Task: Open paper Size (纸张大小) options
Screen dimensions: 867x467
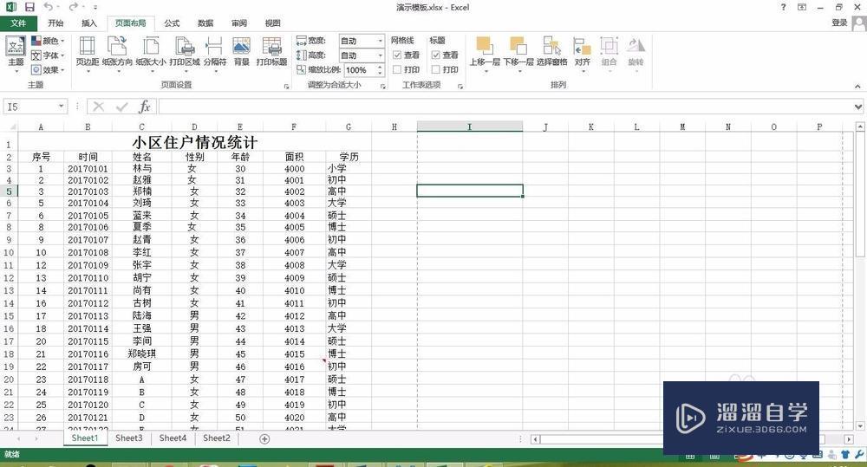Action: pyautogui.click(x=150, y=53)
